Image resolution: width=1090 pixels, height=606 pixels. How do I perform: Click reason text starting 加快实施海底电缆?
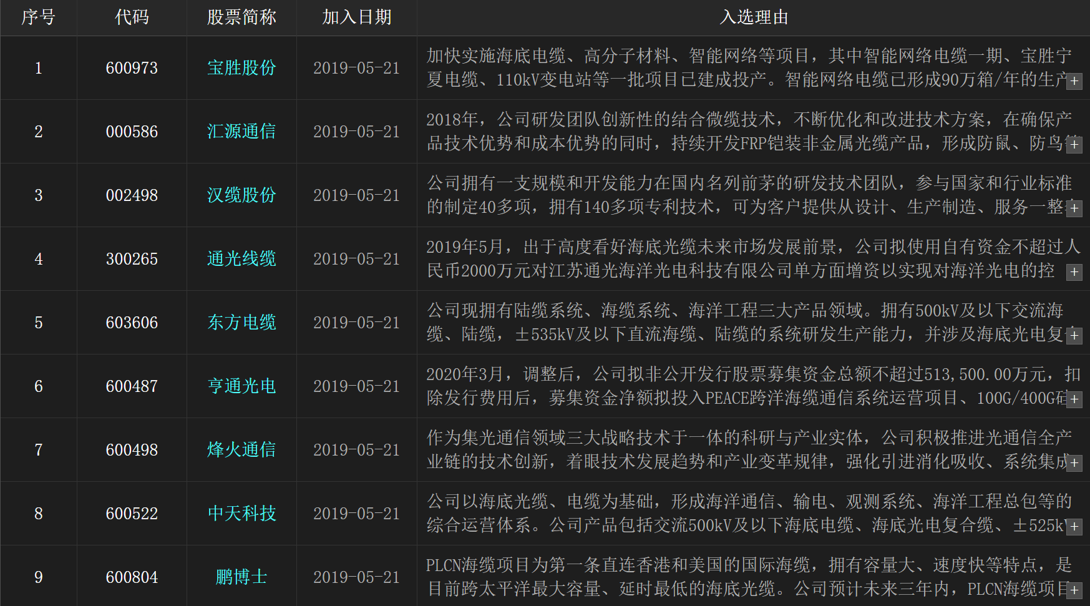pos(749,68)
